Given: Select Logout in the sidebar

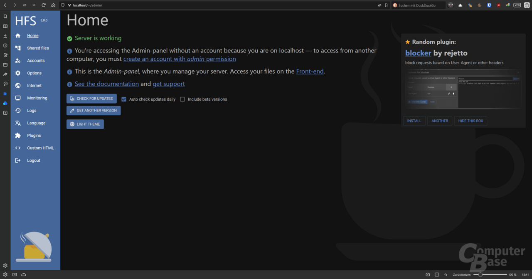Looking at the screenshot, I should pyautogui.click(x=34, y=160).
